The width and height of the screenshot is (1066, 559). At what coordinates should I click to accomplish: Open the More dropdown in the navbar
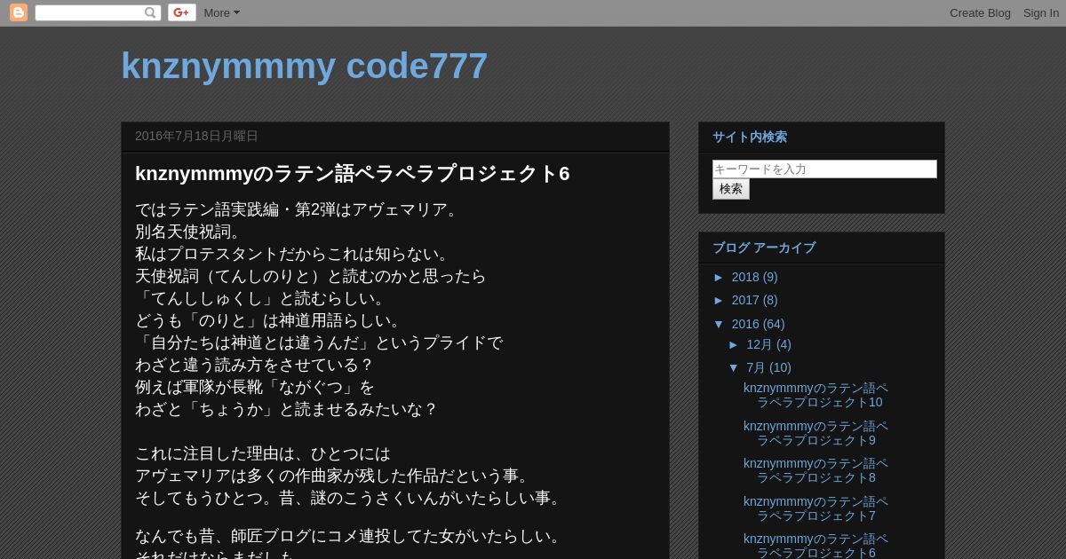click(x=221, y=12)
